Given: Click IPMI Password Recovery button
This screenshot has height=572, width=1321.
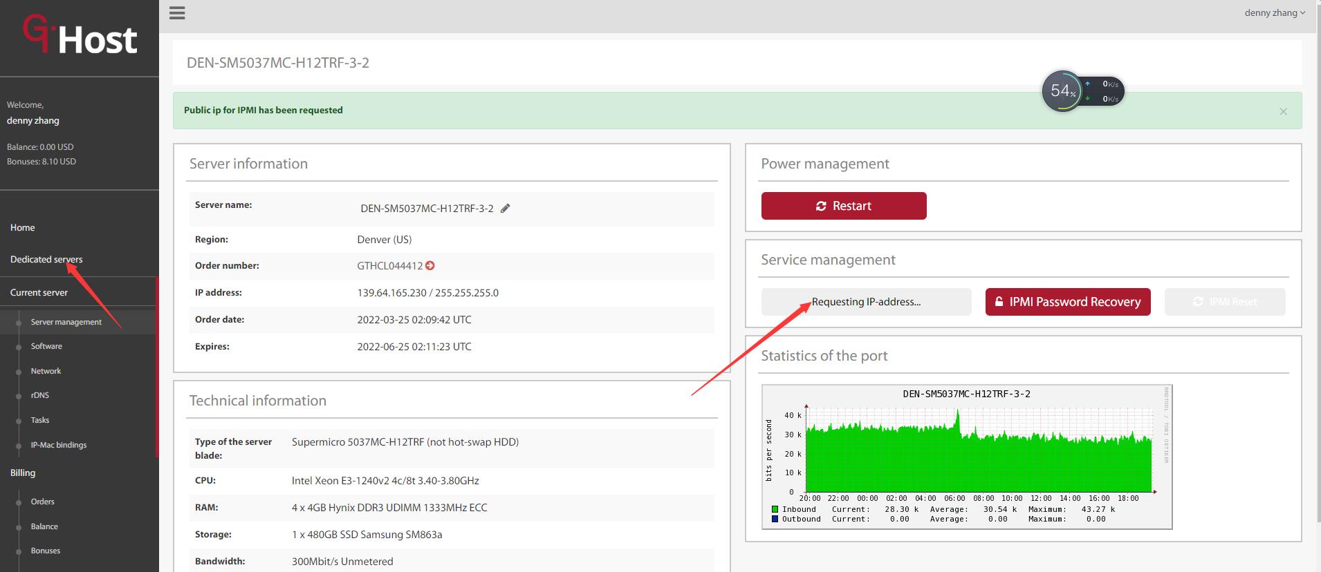Looking at the screenshot, I should pyautogui.click(x=1067, y=302).
